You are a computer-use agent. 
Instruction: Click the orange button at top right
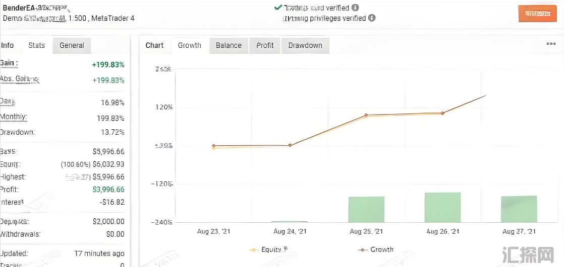tap(537, 14)
